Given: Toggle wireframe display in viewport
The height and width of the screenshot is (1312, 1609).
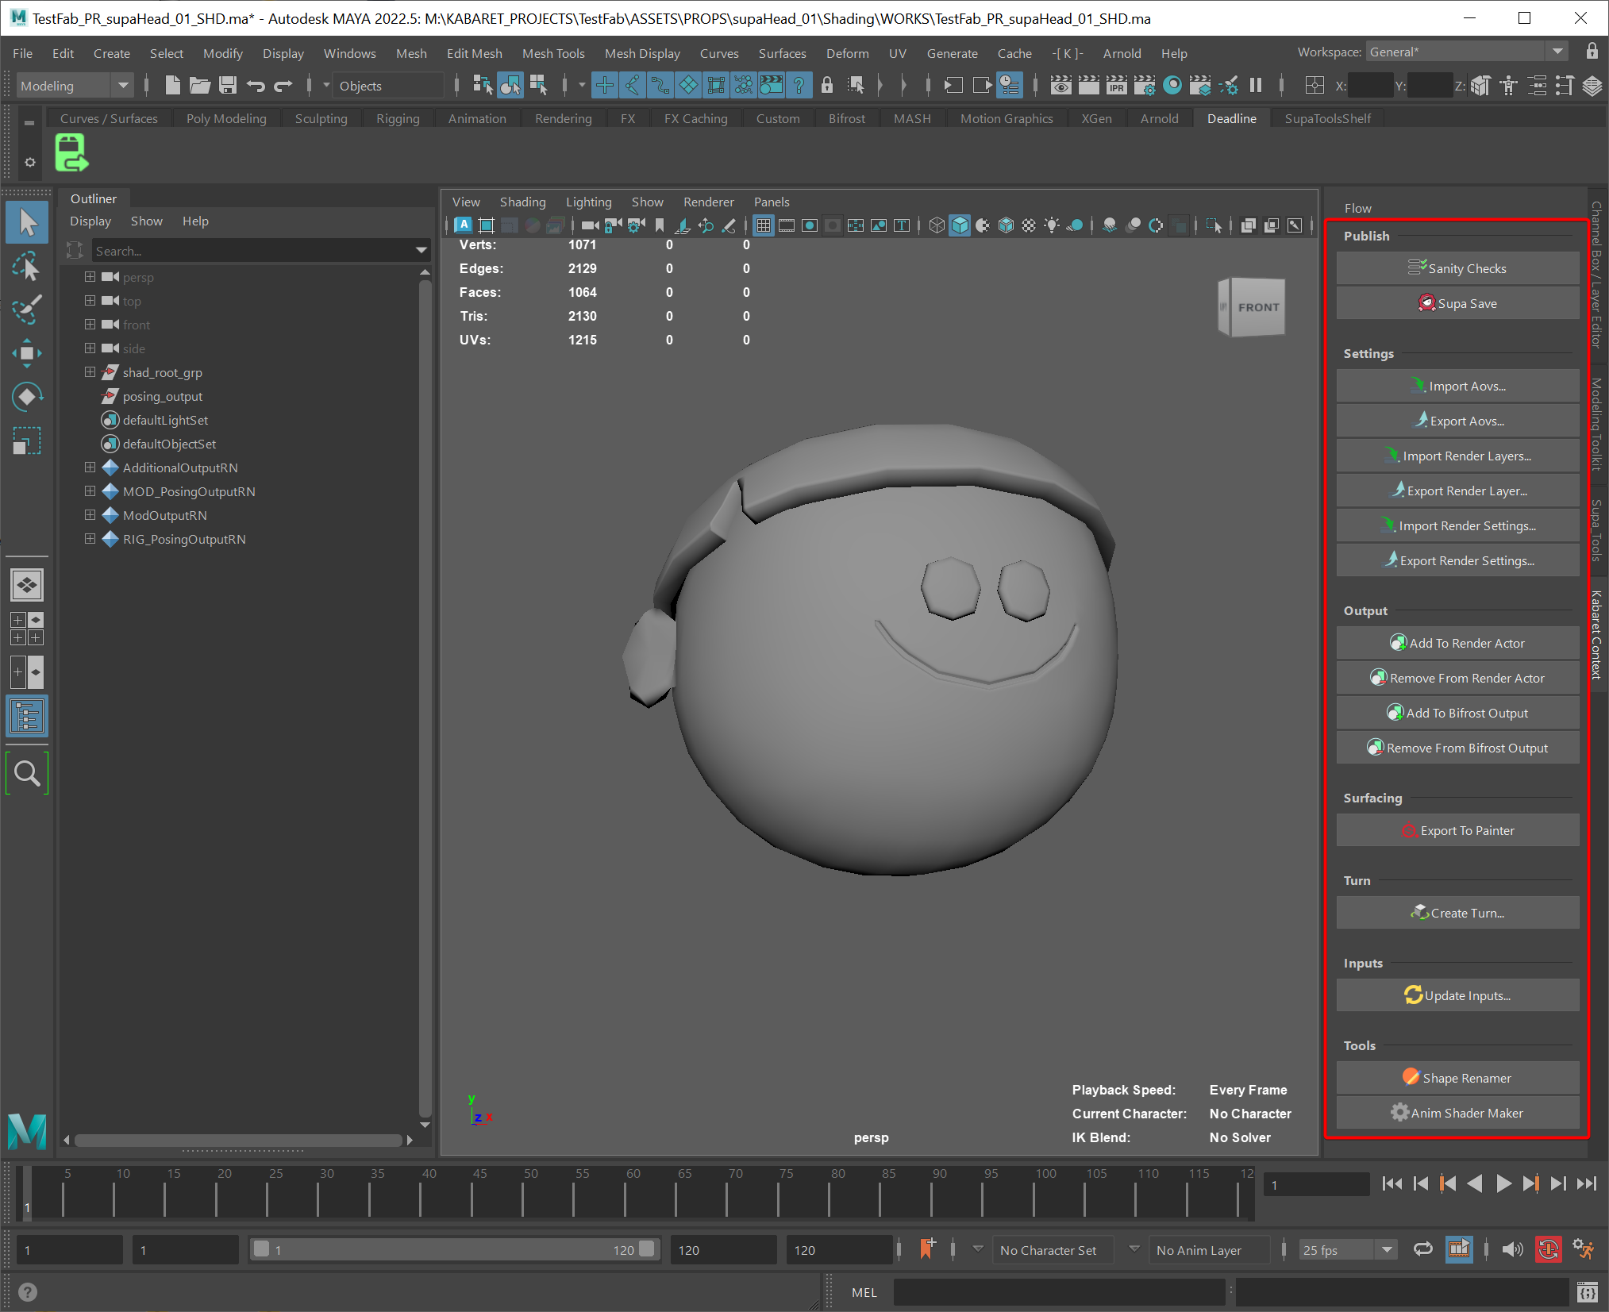Looking at the screenshot, I should [x=937, y=225].
